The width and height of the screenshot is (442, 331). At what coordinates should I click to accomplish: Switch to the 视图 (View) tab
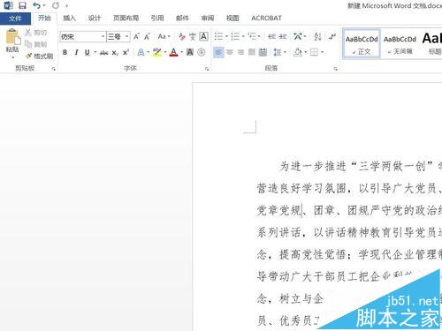point(232,19)
